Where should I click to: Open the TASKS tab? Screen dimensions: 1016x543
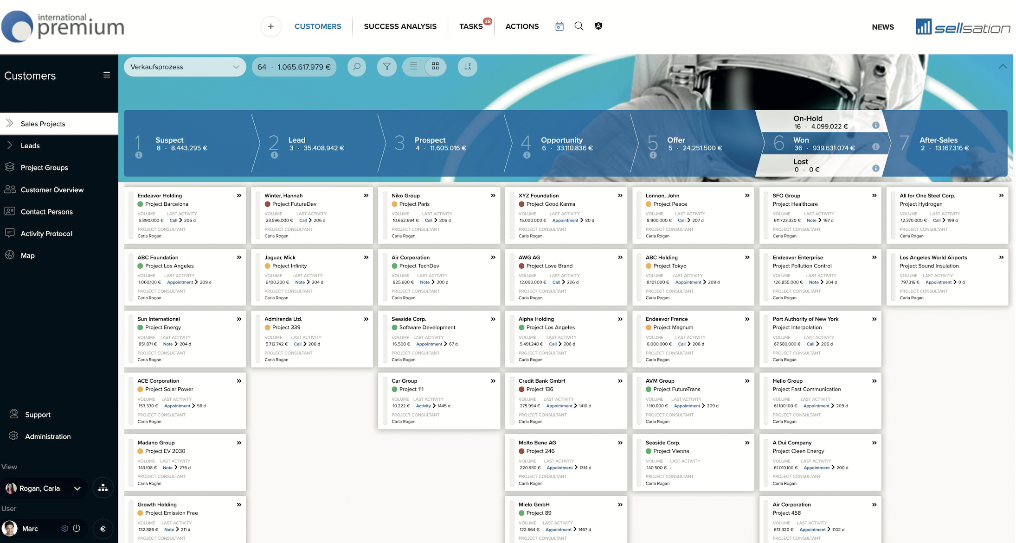point(471,26)
